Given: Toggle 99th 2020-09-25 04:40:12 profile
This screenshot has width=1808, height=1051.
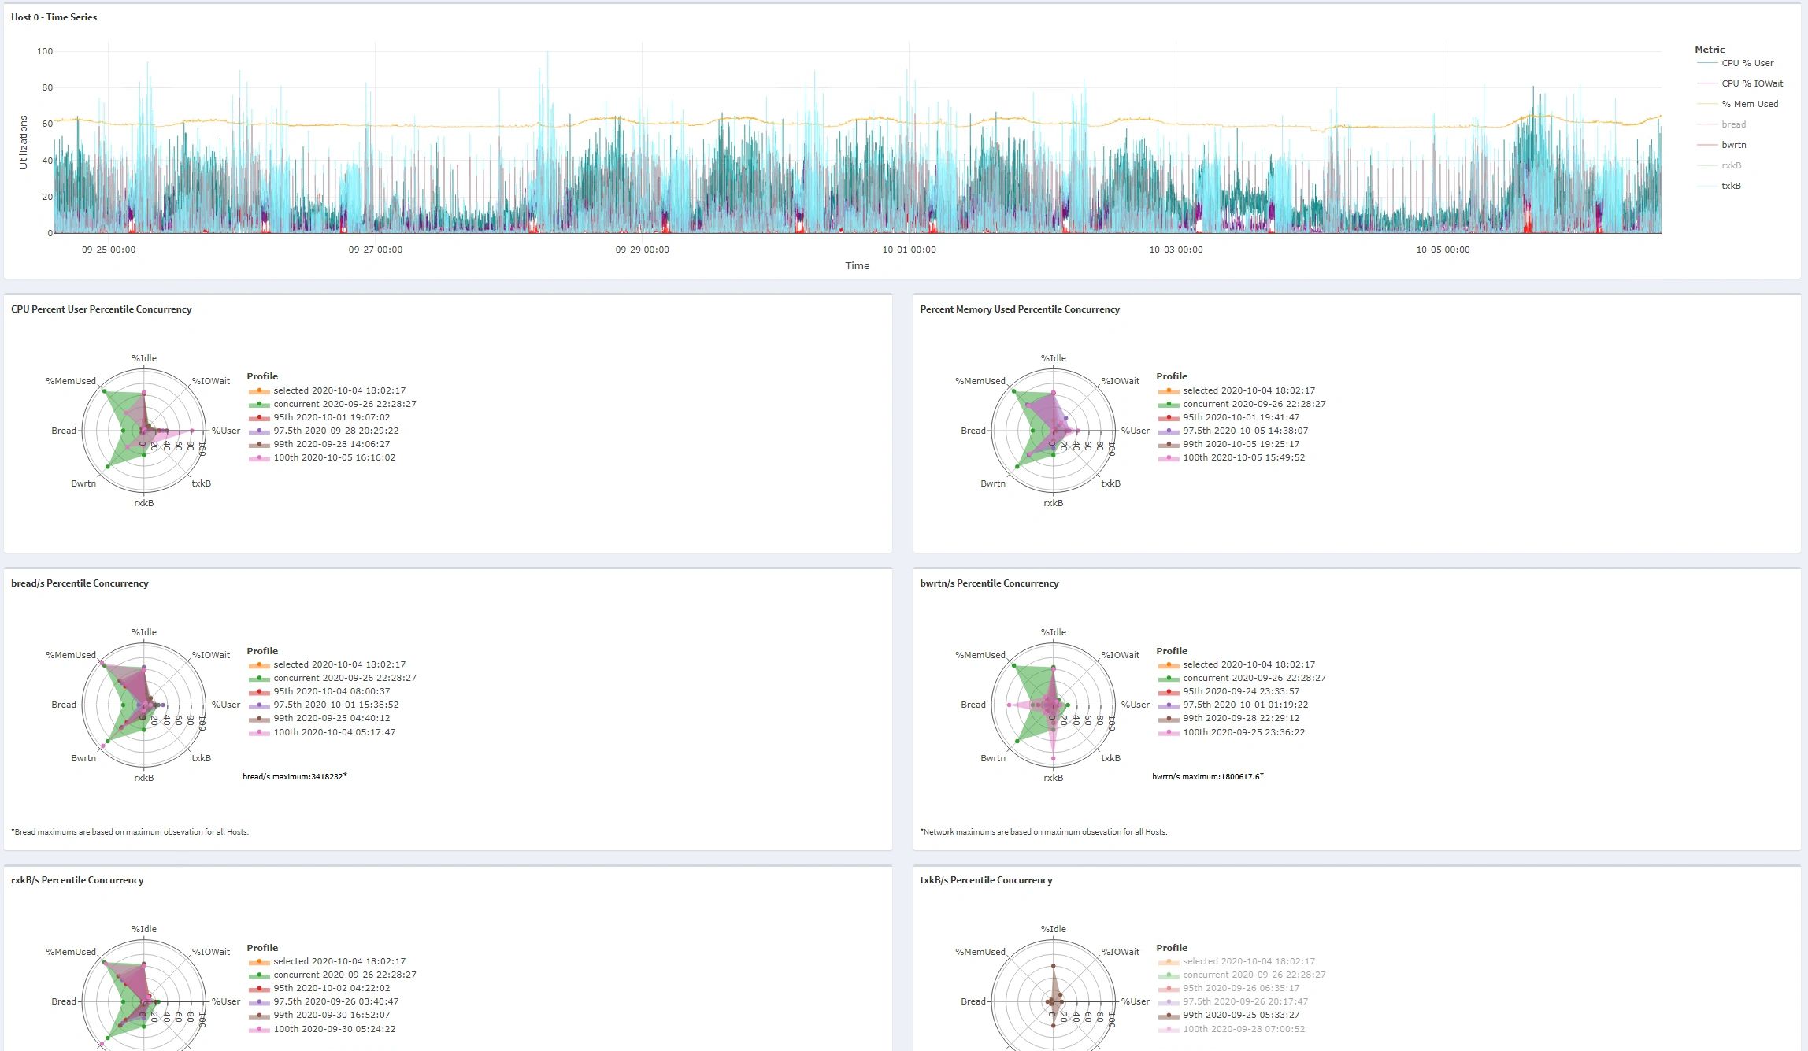Looking at the screenshot, I should coord(320,718).
